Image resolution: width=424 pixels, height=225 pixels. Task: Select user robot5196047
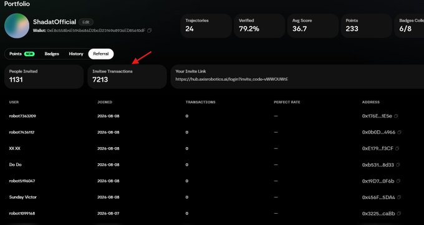(x=22, y=181)
